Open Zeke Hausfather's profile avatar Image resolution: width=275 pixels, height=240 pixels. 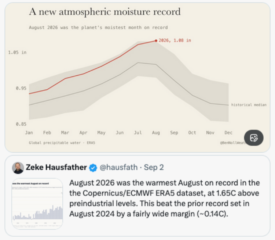pyautogui.click(x=18, y=168)
